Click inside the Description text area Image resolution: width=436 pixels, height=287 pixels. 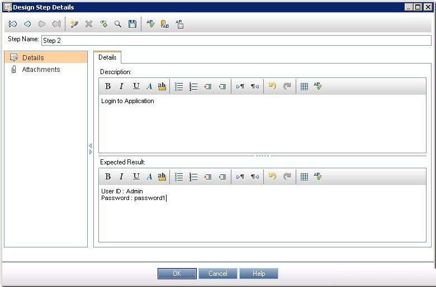point(262,124)
